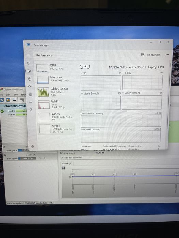Click the refresh arrows icon in Hard Disk Sentinel toolbar
The height and width of the screenshot is (238, 179).
pos(2,100)
